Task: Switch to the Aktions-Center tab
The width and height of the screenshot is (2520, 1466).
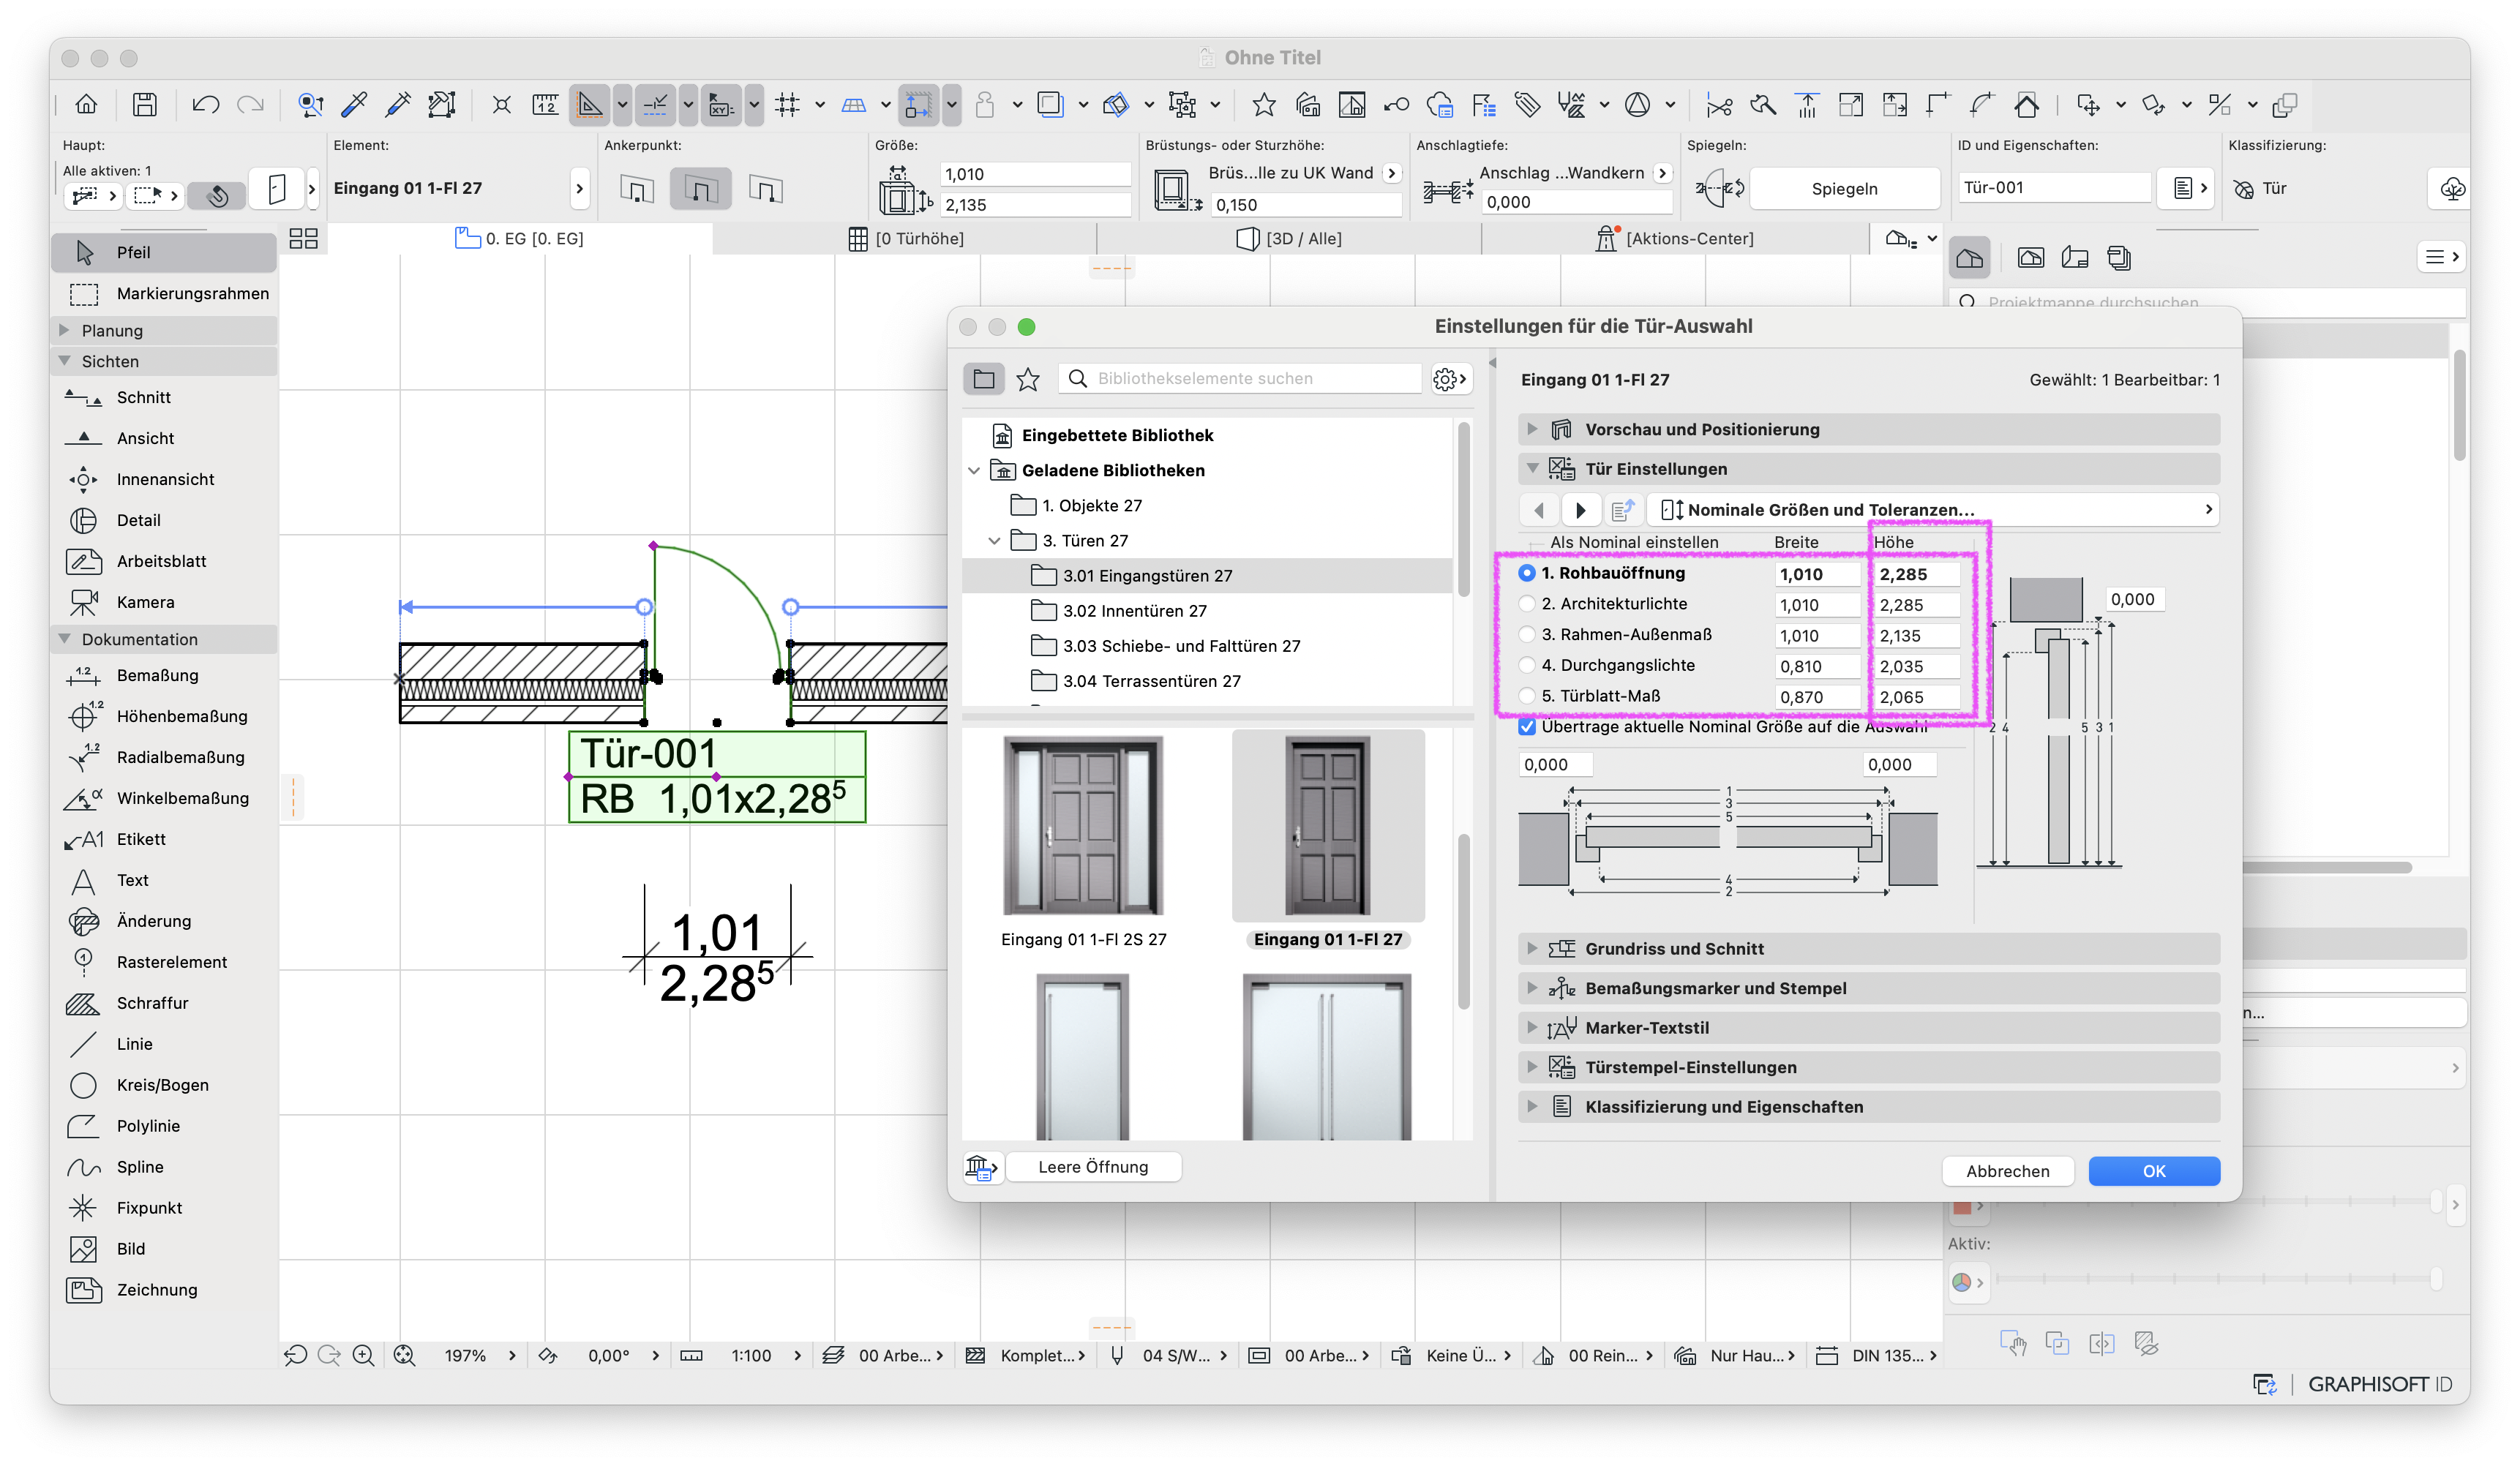Action: pos(1675,238)
